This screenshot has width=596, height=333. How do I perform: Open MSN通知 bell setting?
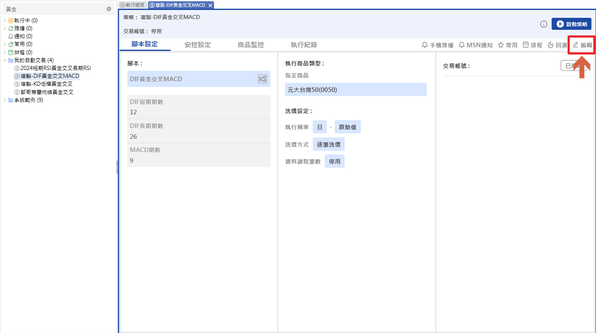pos(475,45)
